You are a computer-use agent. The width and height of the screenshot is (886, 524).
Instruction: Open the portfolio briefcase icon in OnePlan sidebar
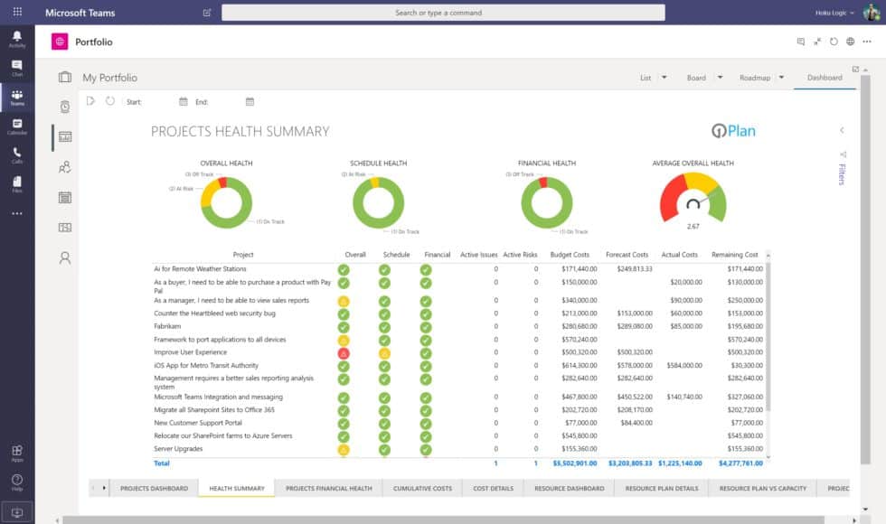pos(65,77)
